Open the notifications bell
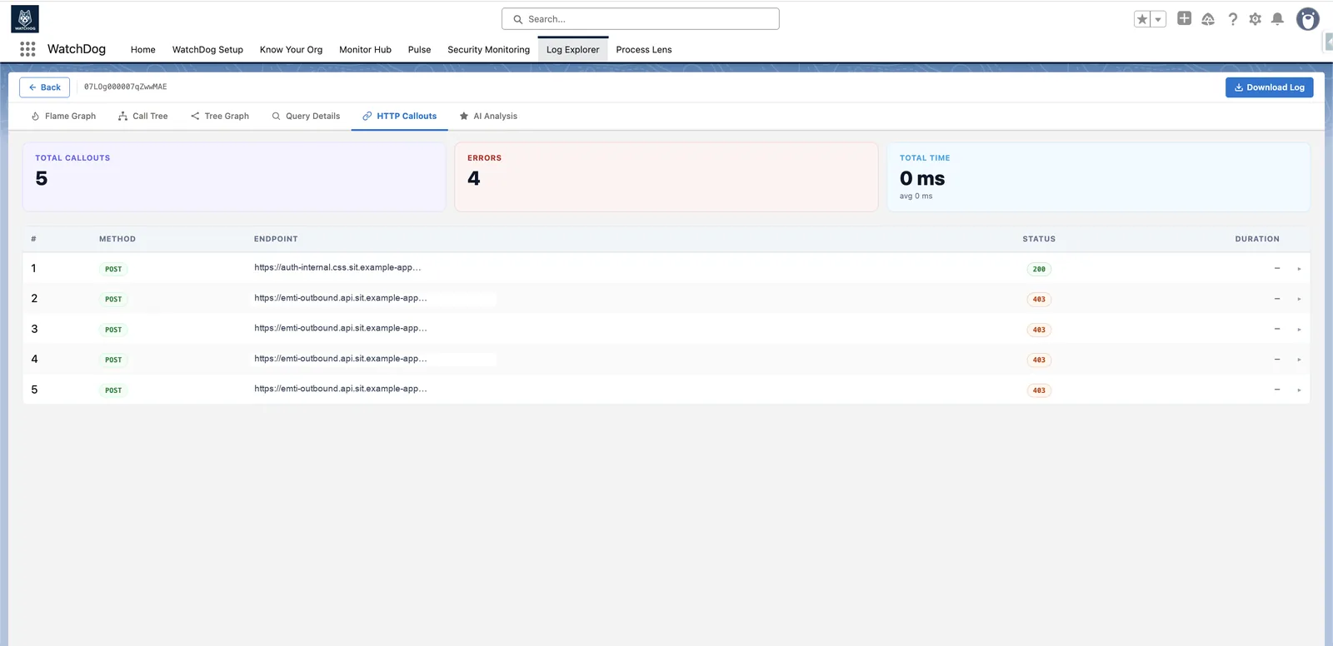This screenshot has height=646, width=1333. [x=1277, y=19]
